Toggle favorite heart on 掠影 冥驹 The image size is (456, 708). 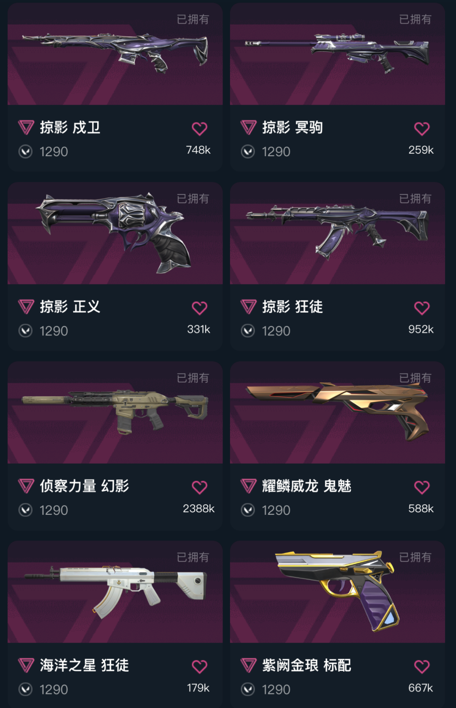click(422, 129)
